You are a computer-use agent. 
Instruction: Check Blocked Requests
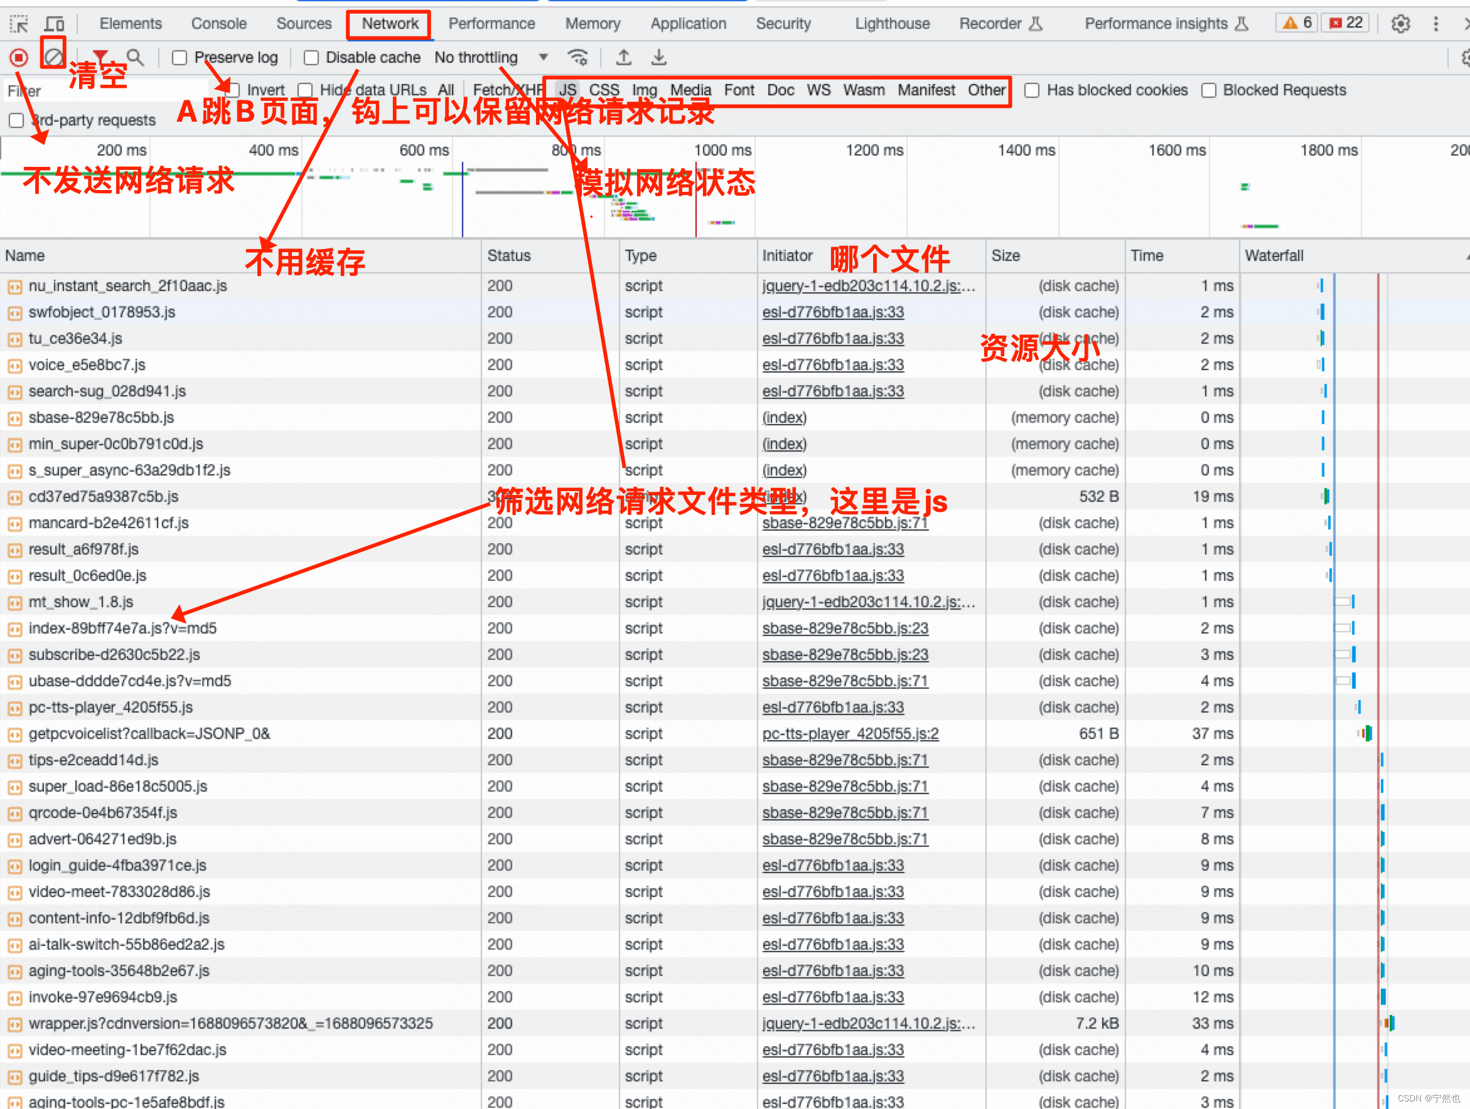1209,90
